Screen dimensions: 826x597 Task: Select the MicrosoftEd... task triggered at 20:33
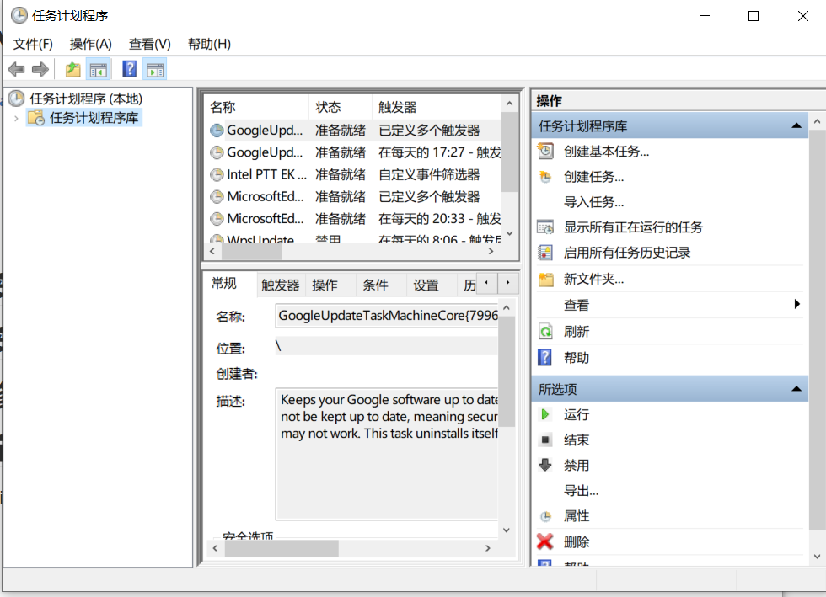coord(353,218)
